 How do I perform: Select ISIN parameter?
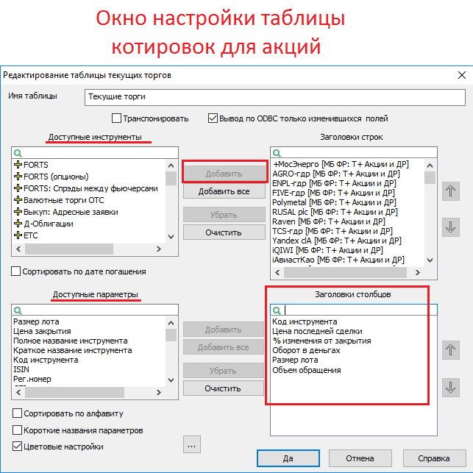[21, 369]
